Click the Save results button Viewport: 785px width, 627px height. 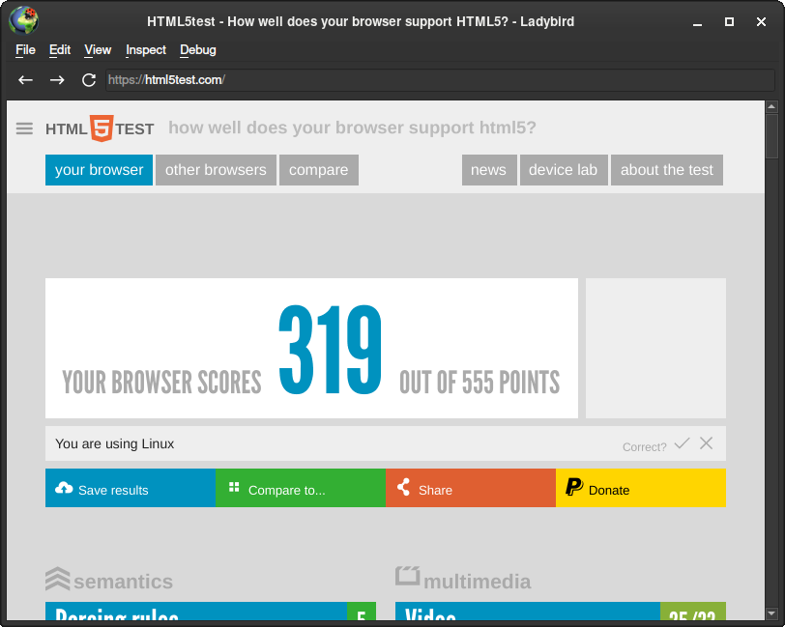tap(131, 488)
